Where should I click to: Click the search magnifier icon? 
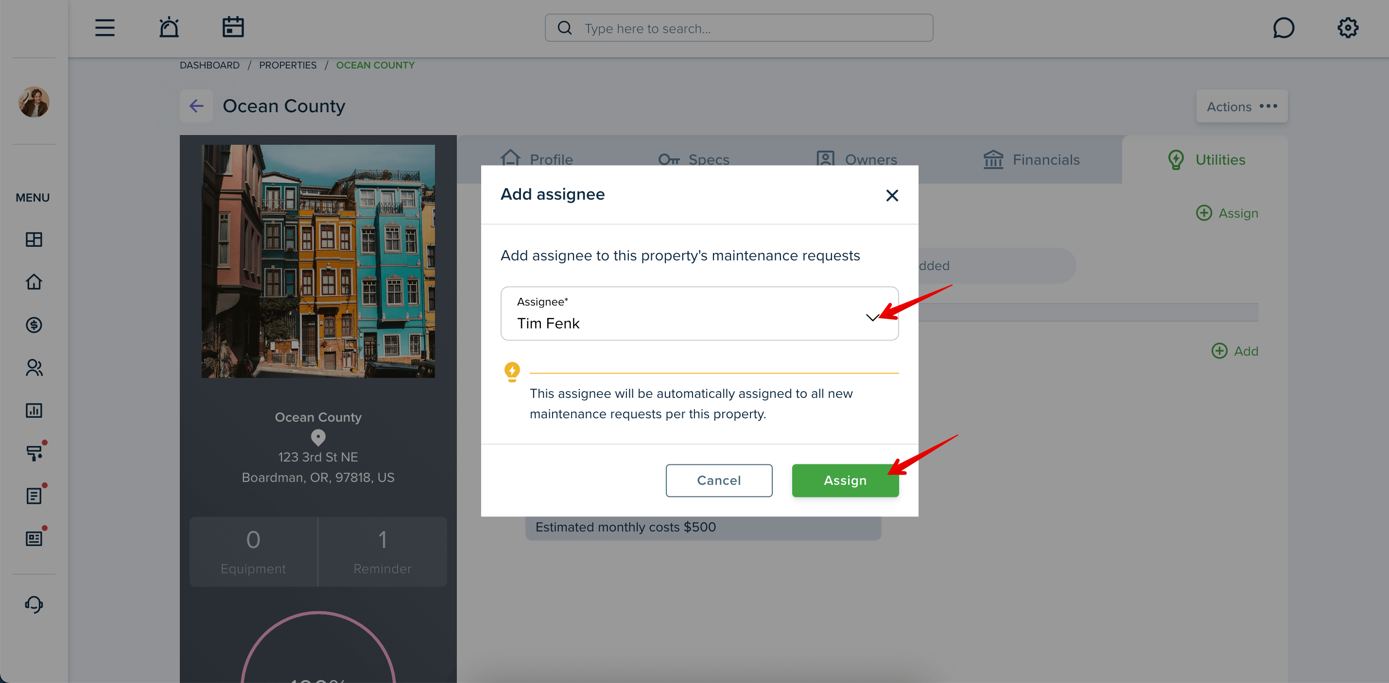565,28
